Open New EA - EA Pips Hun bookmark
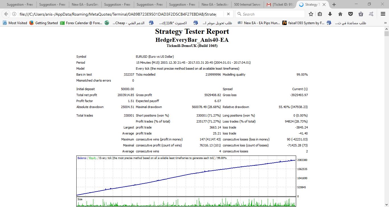This screenshot has height=207, width=389. [x=259, y=23]
